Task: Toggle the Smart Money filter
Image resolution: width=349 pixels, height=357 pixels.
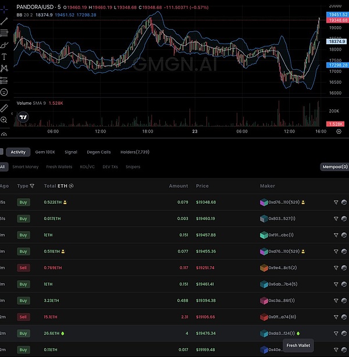Action: [x=26, y=167]
